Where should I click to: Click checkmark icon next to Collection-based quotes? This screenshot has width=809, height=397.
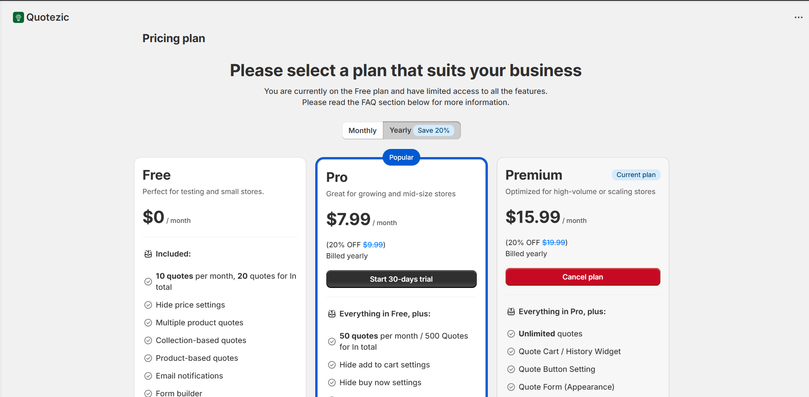point(148,340)
